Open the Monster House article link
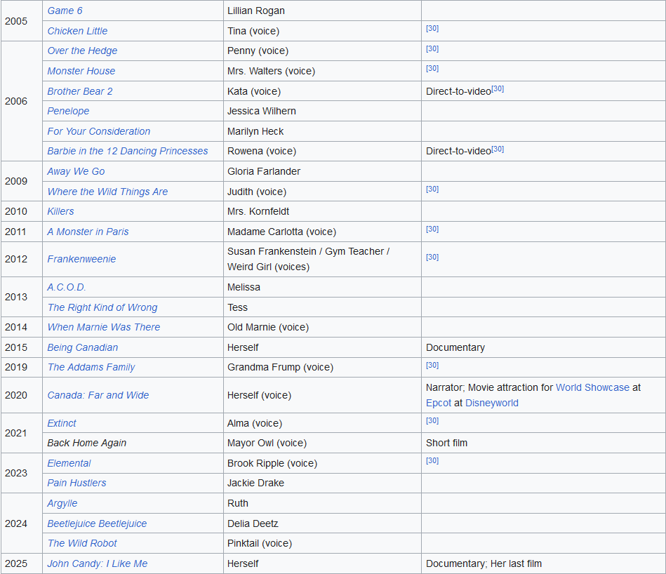The width and height of the screenshot is (666, 574). (x=81, y=71)
